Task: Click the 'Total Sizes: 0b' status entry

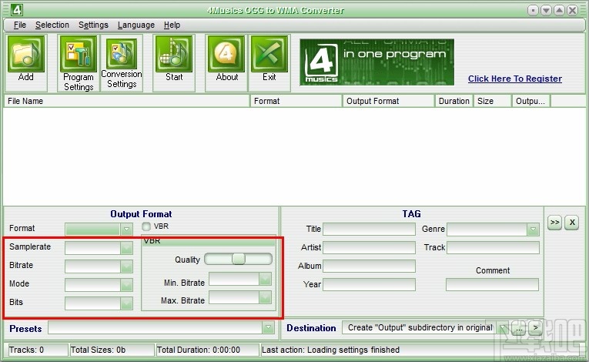Action: click(x=112, y=350)
